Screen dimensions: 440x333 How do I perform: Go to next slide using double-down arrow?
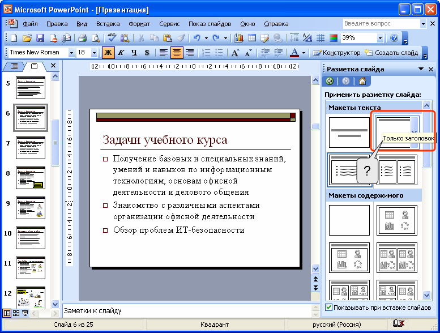click(x=315, y=288)
